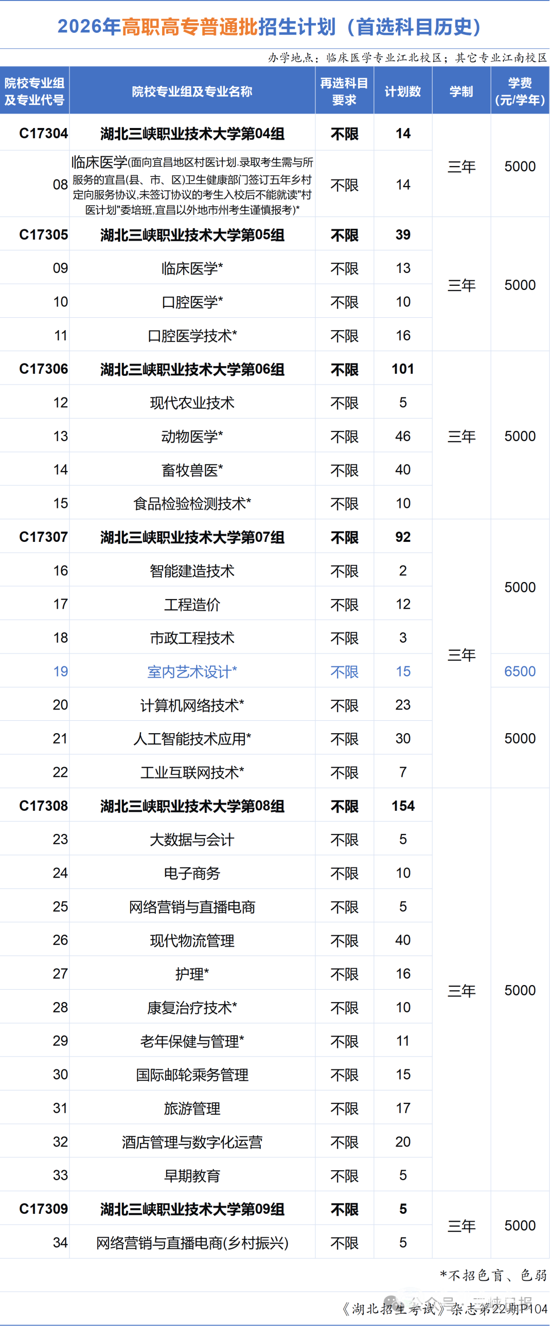The height and width of the screenshot is (1326, 550).
Task: Click plan number 46 for 动物医学
Action: click(x=403, y=436)
